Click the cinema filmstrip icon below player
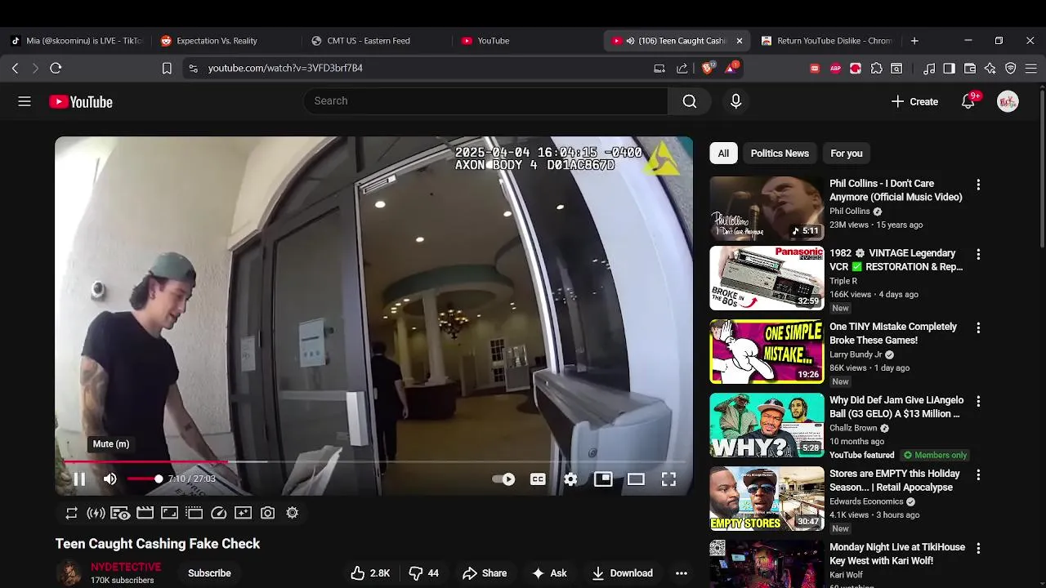 (145, 513)
